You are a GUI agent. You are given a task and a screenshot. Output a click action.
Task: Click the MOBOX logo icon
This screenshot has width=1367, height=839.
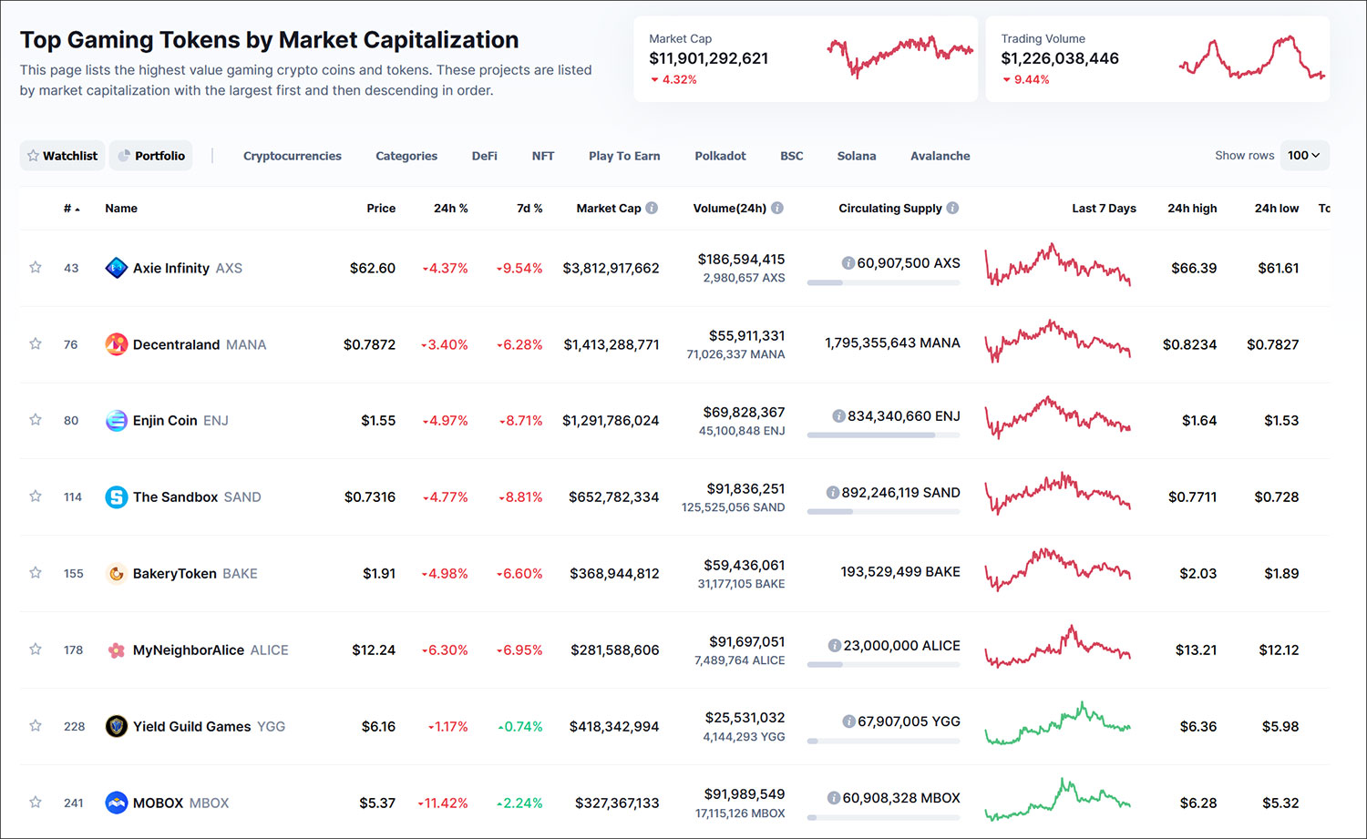pos(116,803)
